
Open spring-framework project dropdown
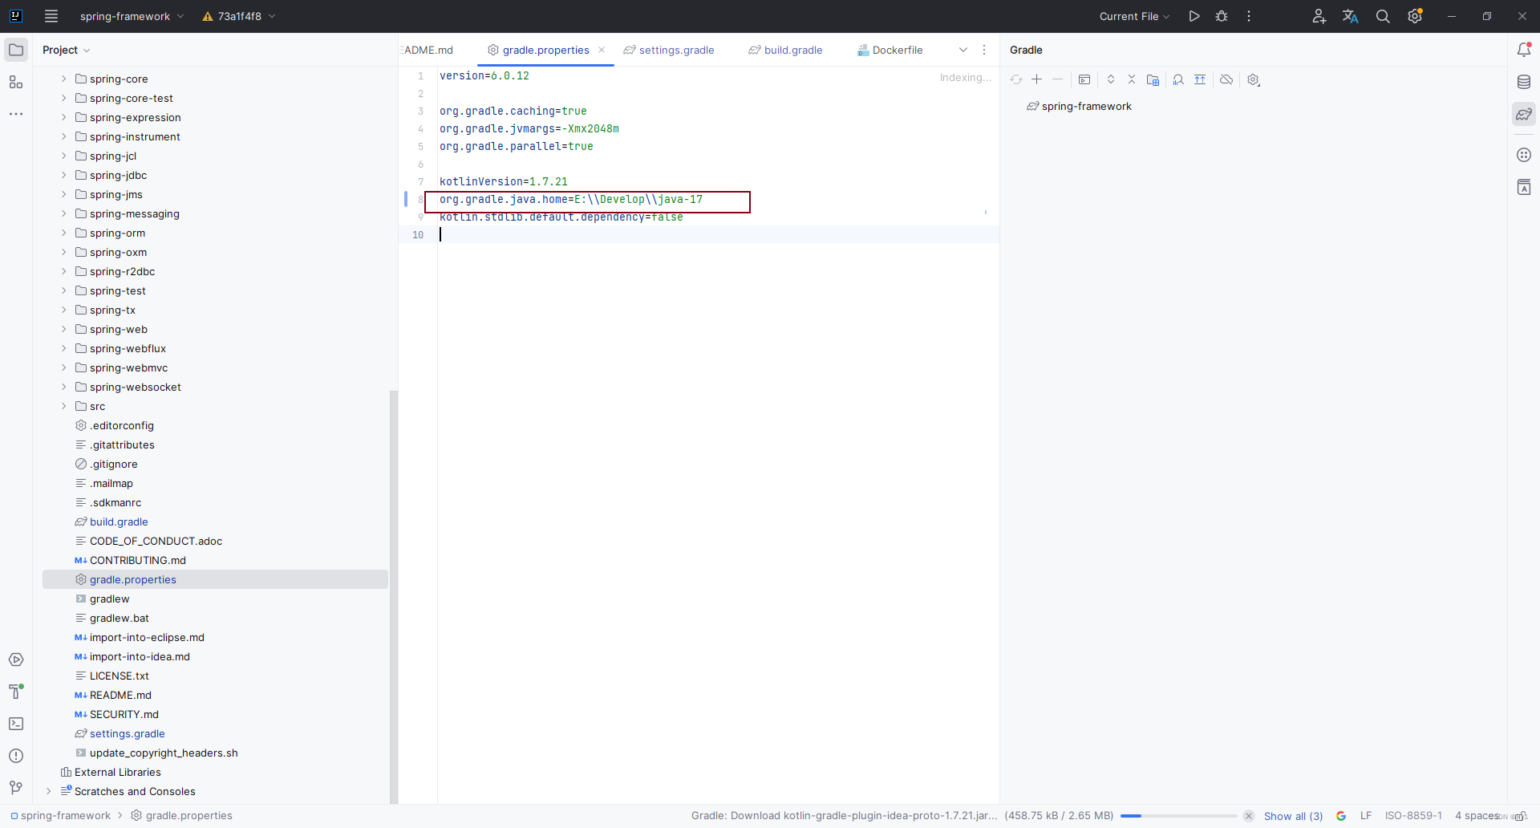[x=132, y=16]
